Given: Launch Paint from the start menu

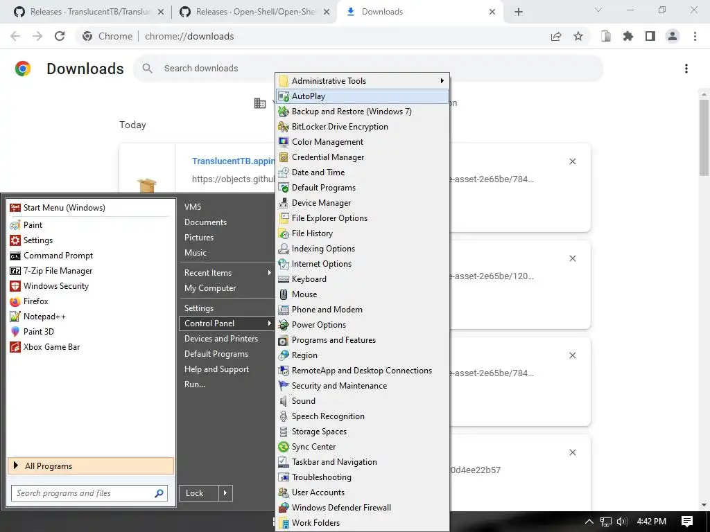Looking at the screenshot, I should 91,225.
